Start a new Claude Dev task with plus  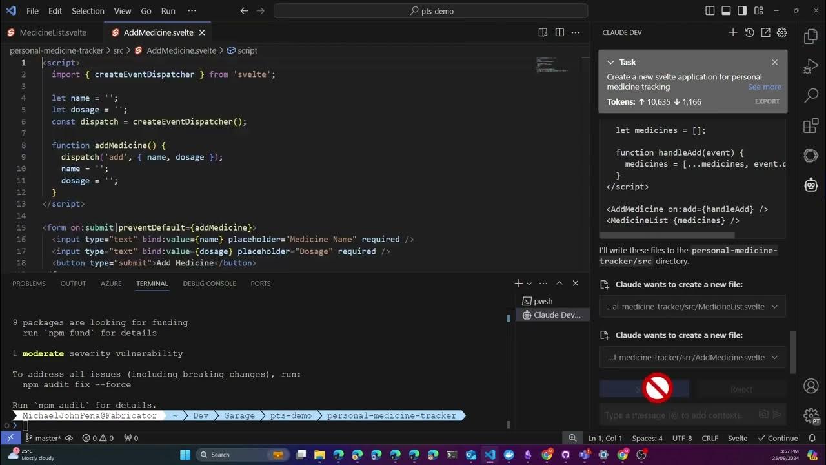point(733,32)
